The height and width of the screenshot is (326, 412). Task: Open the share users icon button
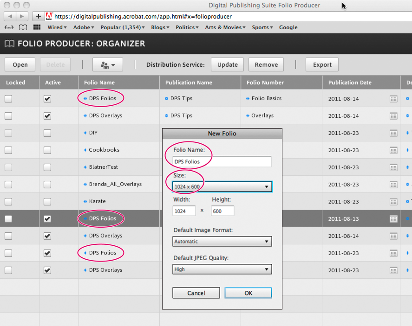[108, 64]
